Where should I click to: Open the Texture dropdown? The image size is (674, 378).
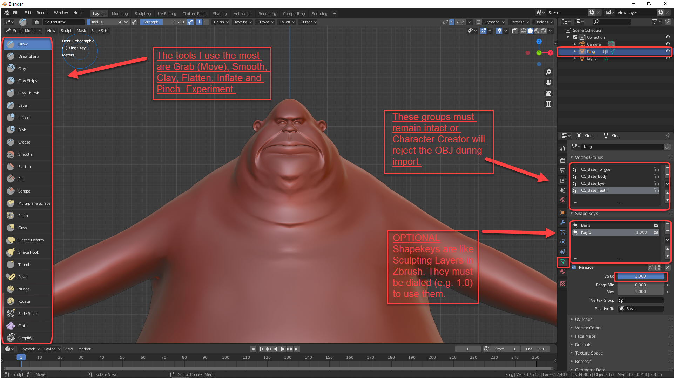click(x=243, y=22)
